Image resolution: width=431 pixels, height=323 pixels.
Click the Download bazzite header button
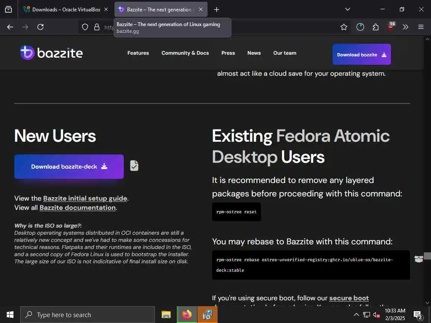pos(362,54)
